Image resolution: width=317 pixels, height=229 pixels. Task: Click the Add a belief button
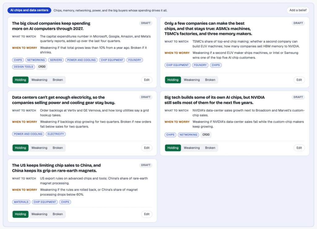(x=298, y=10)
